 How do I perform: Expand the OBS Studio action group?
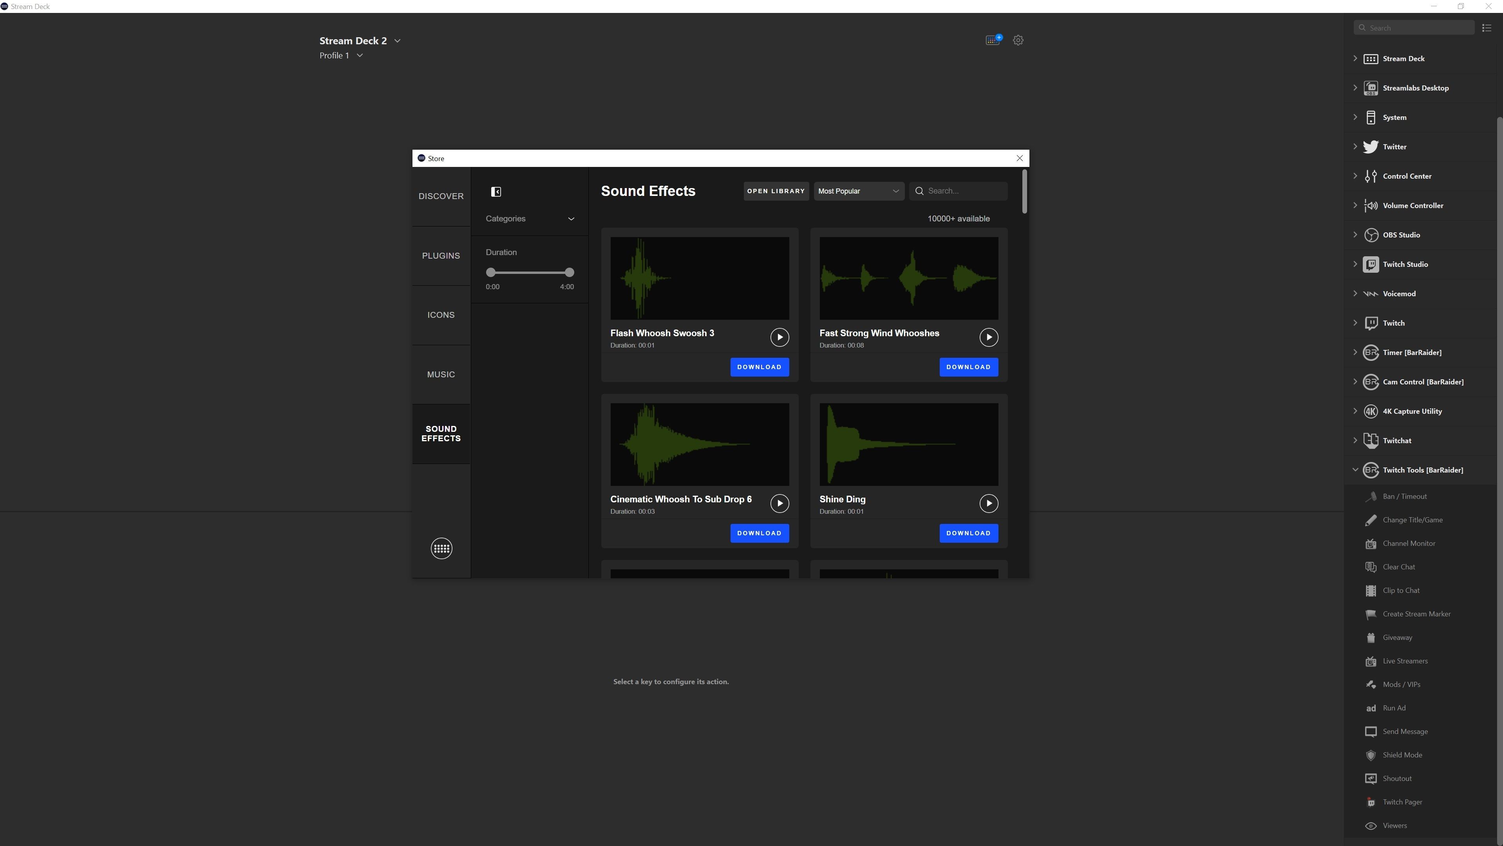(1355, 235)
